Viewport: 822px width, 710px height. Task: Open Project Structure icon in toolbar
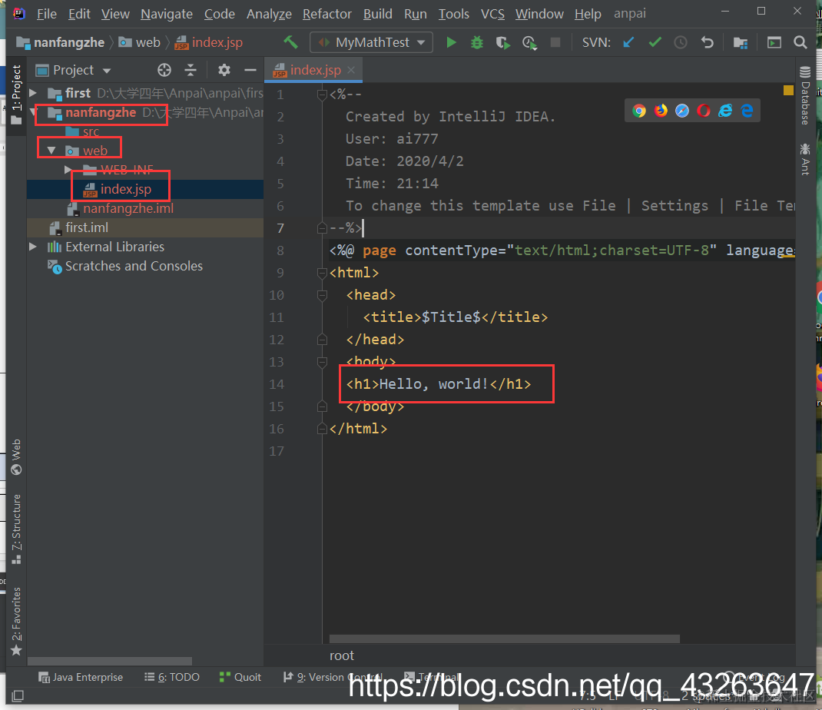click(x=741, y=42)
